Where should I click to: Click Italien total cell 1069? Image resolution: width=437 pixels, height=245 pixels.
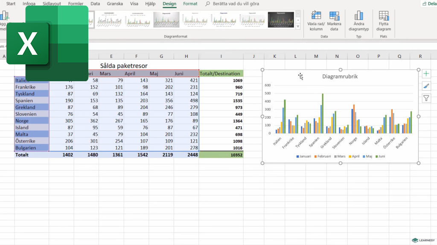click(x=221, y=80)
